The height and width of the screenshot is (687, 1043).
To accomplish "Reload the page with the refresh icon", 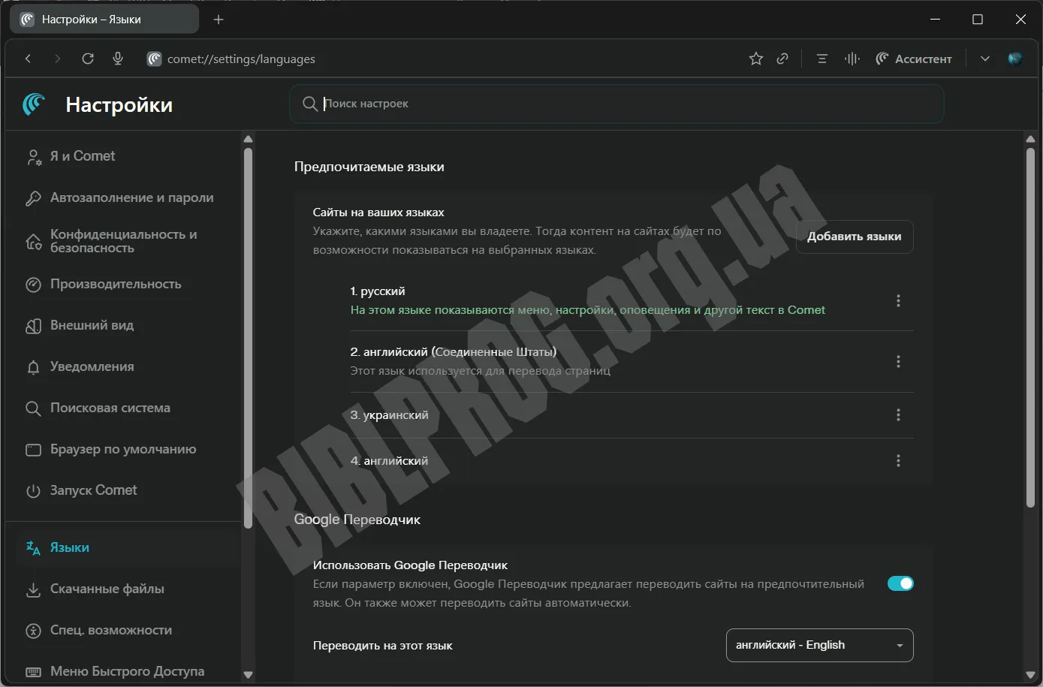I will [88, 59].
